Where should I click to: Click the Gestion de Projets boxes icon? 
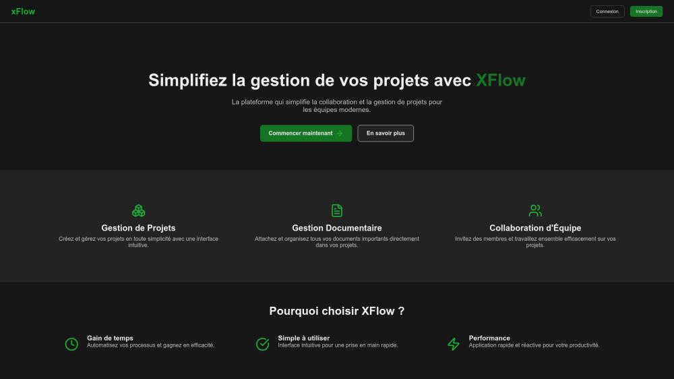[x=138, y=210]
